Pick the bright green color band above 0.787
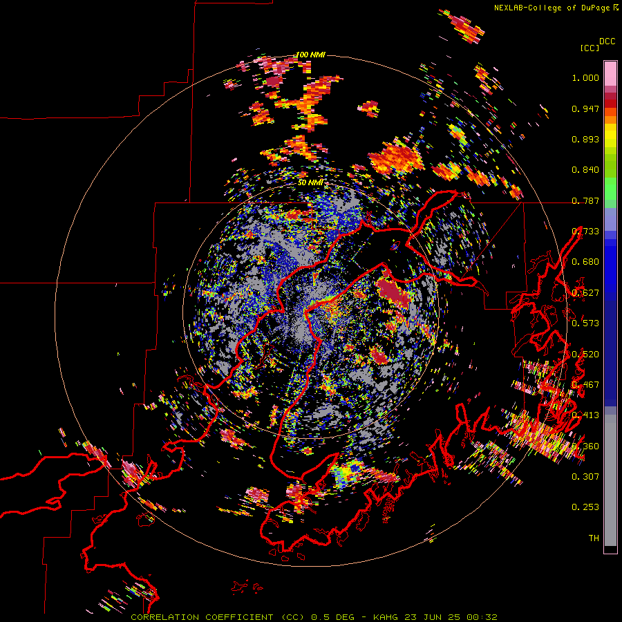 tap(610, 189)
